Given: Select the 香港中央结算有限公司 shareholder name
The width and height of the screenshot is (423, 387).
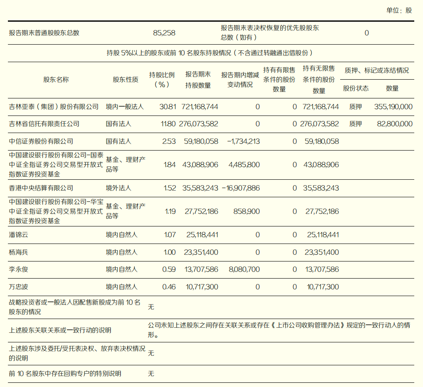Looking at the screenshot, I should pos(41,188).
